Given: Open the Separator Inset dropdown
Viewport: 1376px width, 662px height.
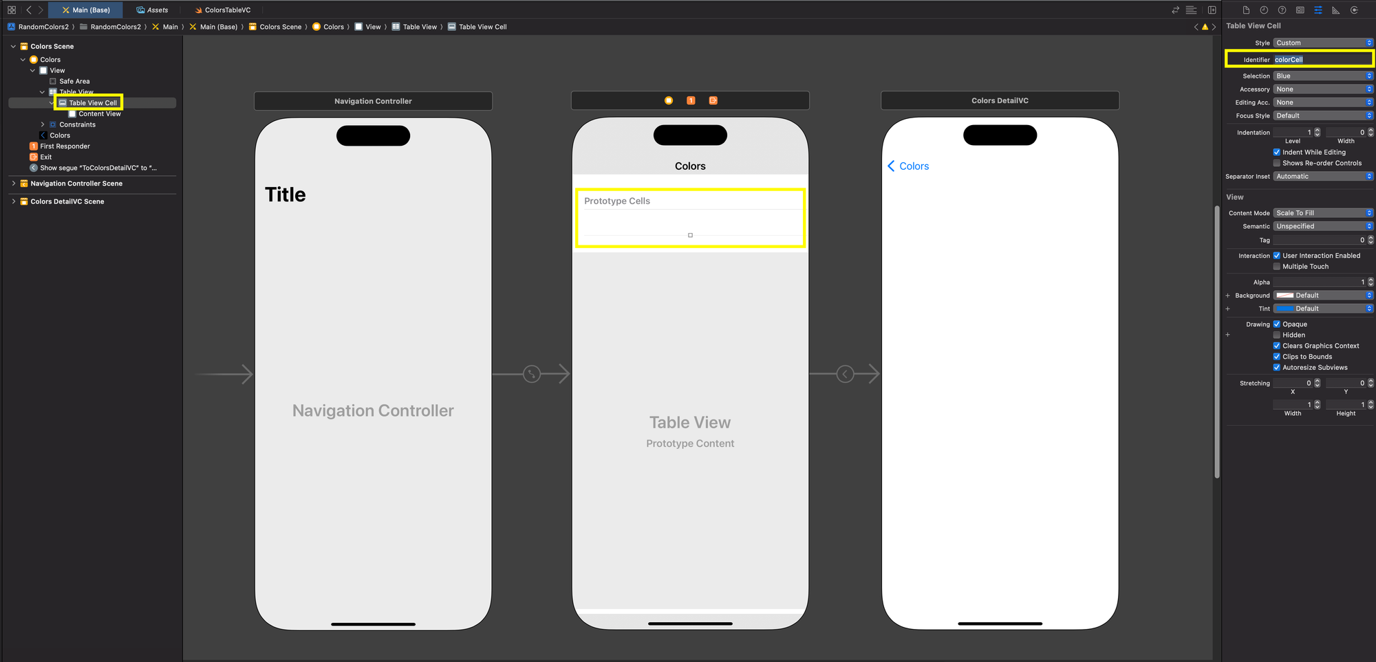Looking at the screenshot, I should 1323,176.
